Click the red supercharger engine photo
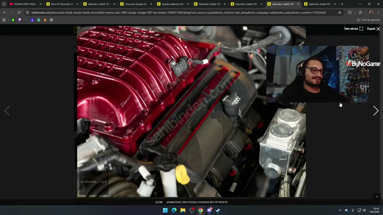The height and width of the screenshot is (215, 383). coord(191,111)
